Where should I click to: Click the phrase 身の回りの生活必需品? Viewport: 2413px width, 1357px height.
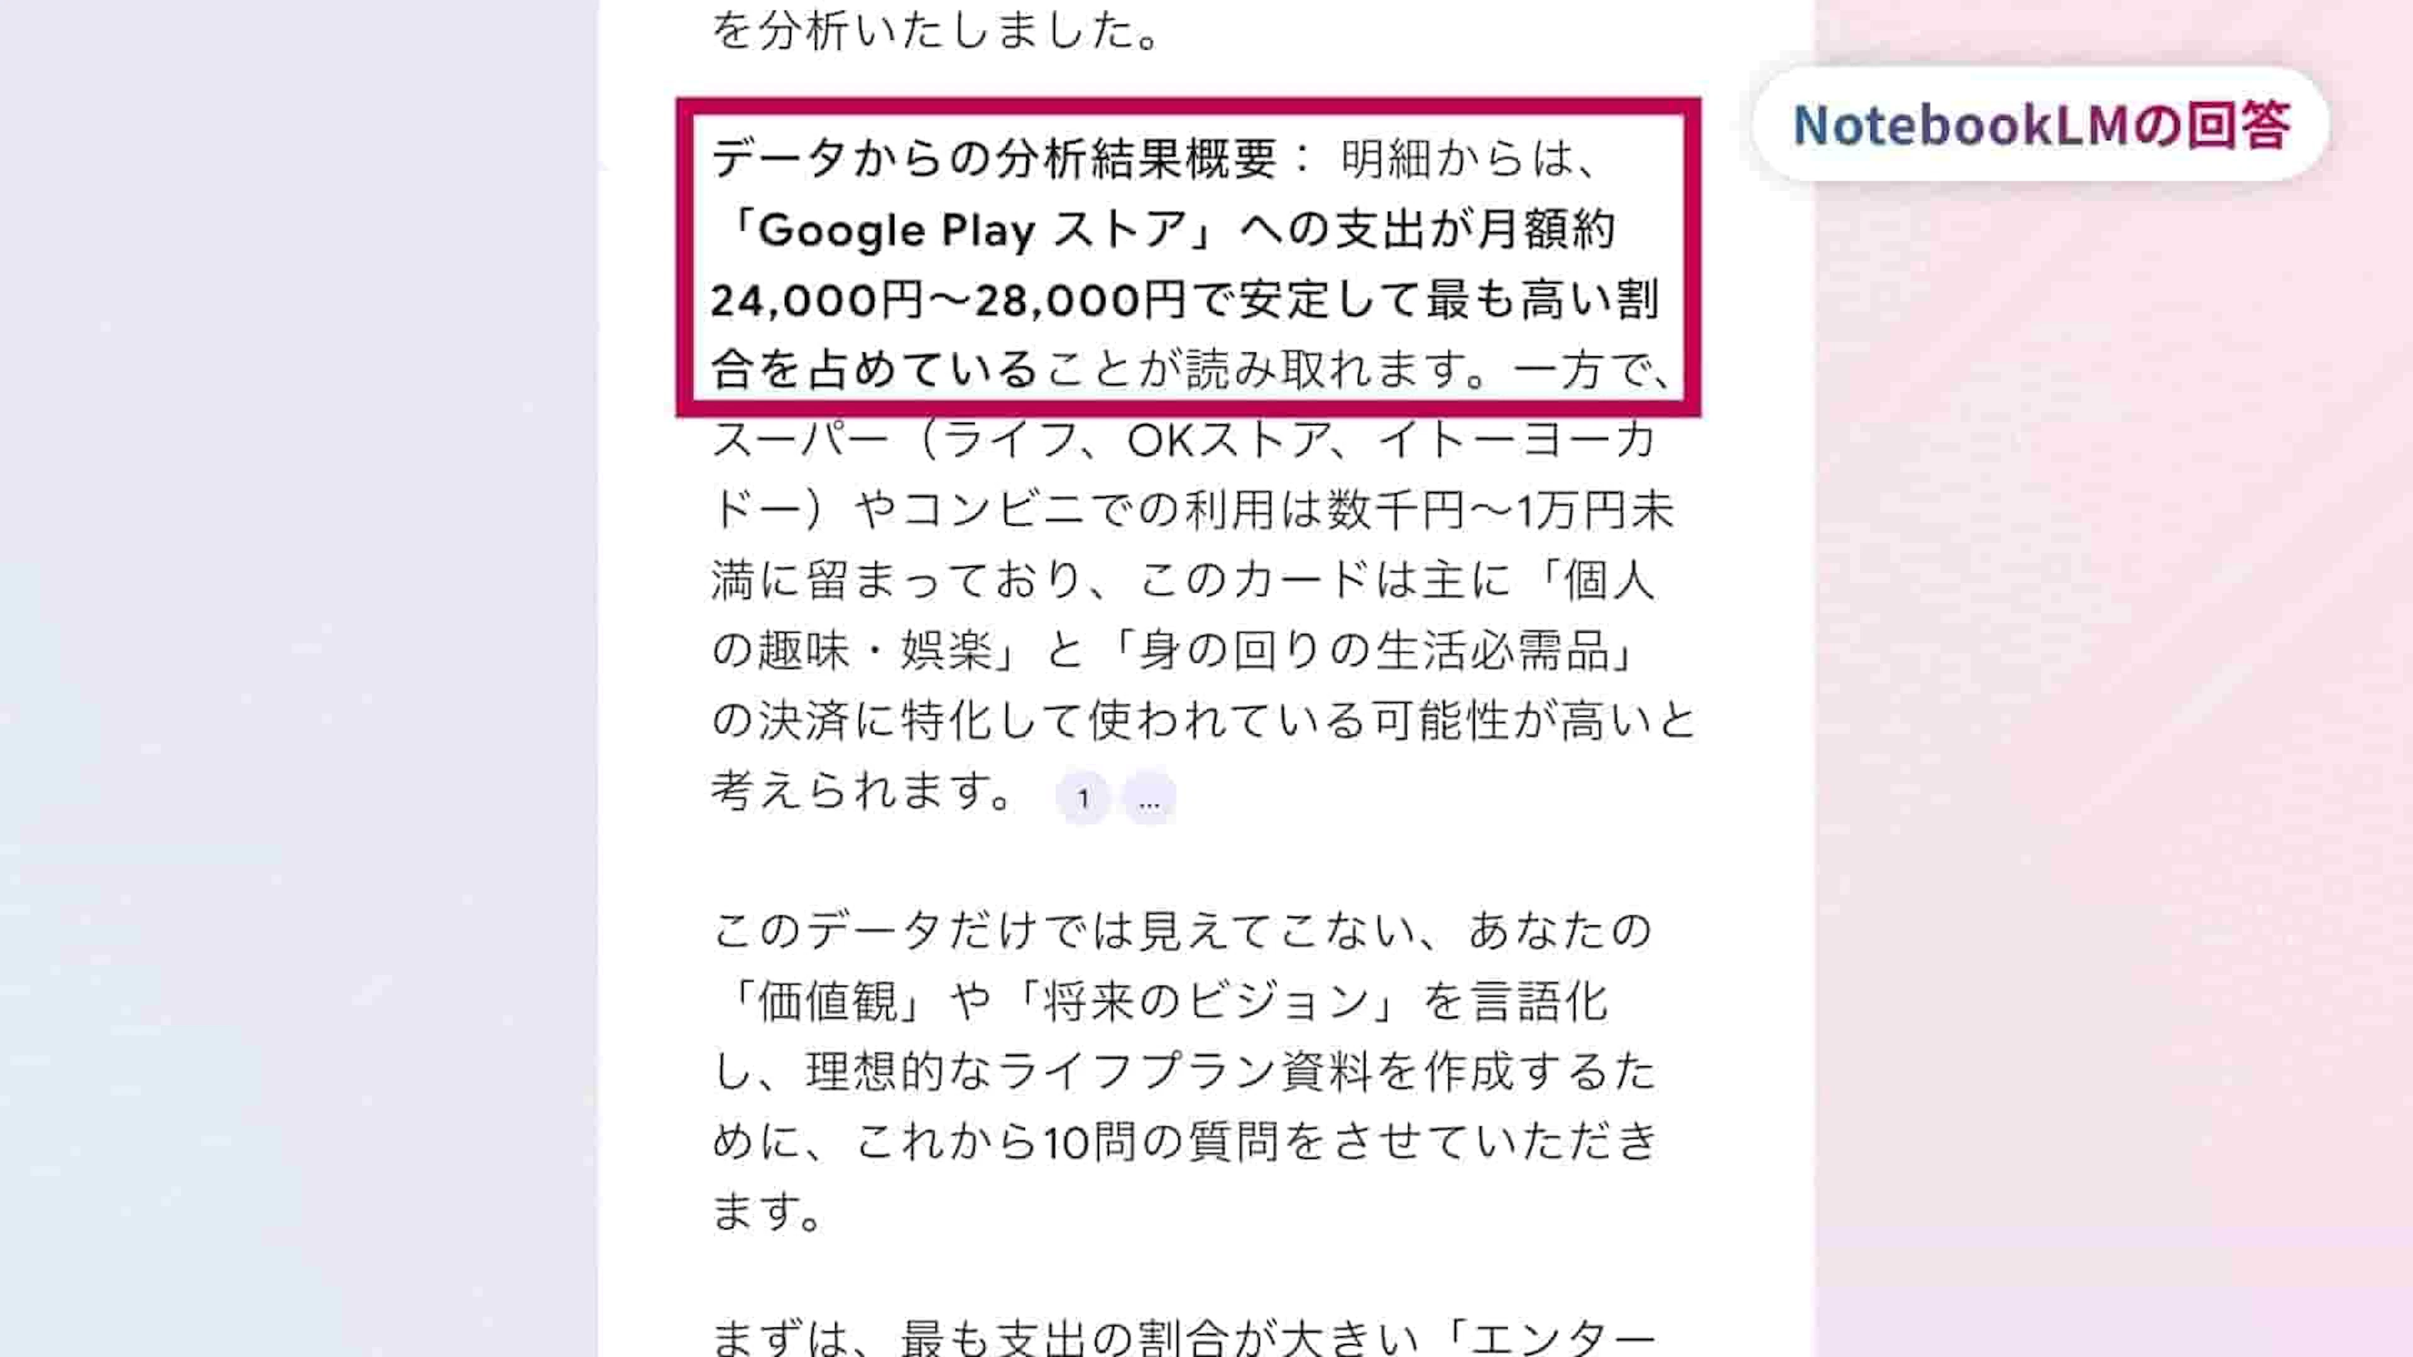(1374, 651)
